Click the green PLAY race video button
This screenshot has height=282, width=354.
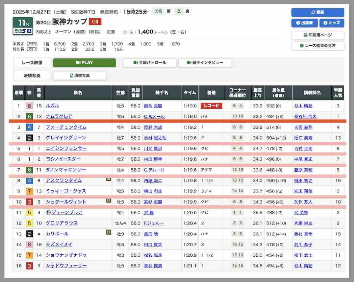click(x=84, y=63)
